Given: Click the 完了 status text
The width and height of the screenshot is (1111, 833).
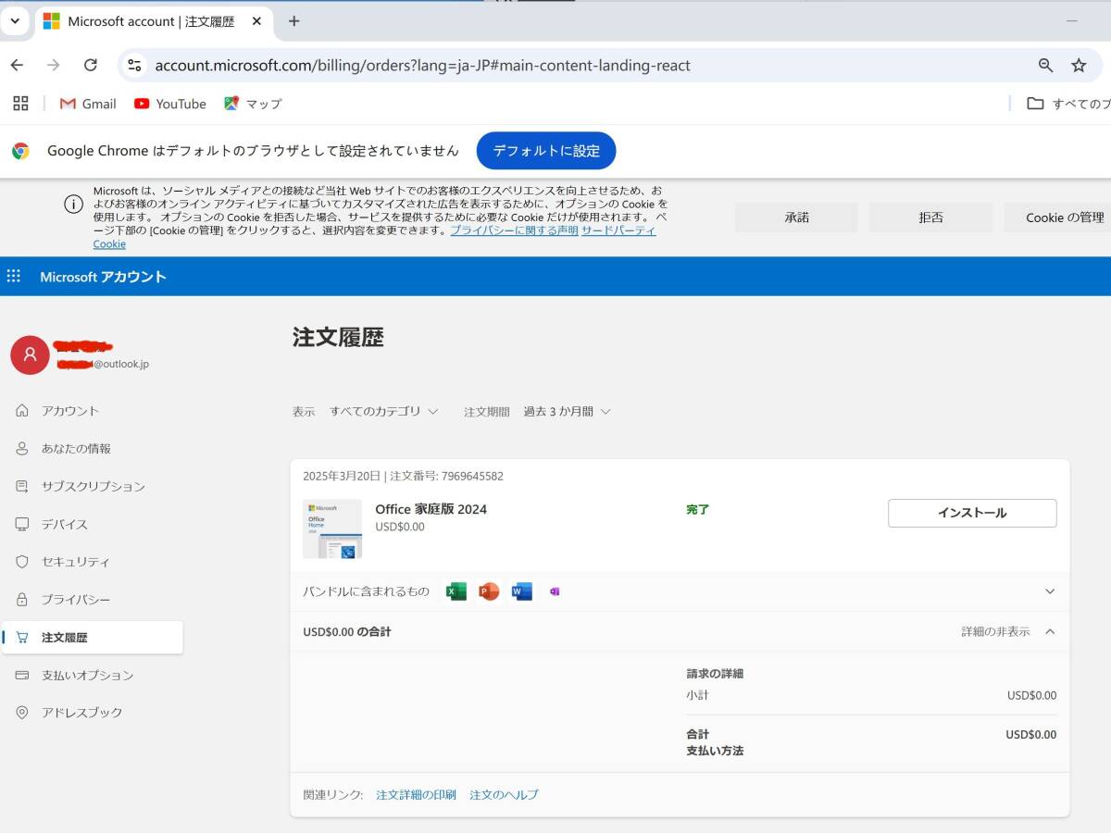Looking at the screenshot, I should click(697, 510).
